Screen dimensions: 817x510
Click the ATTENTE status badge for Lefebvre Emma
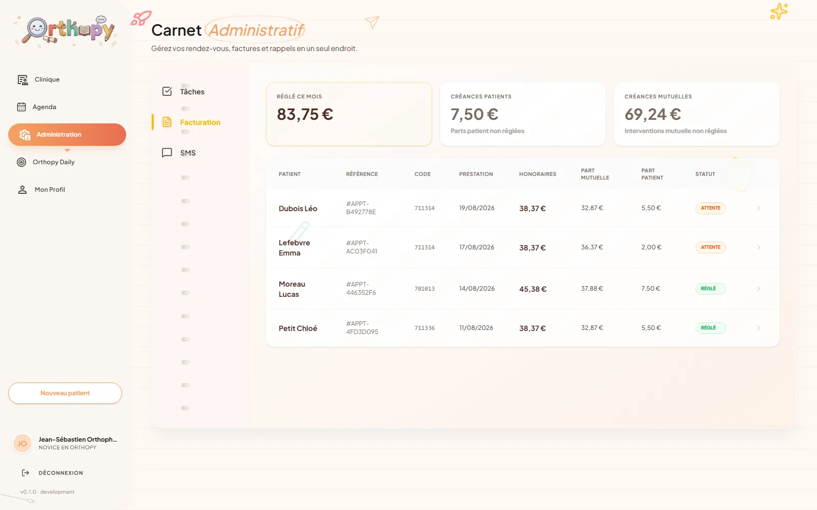coord(710,247)
